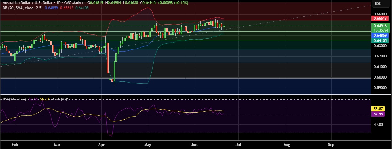Click the +0.00098 (+0.15%) change value
Viewport: 392px width, 149px height.
tap(172, 3)
